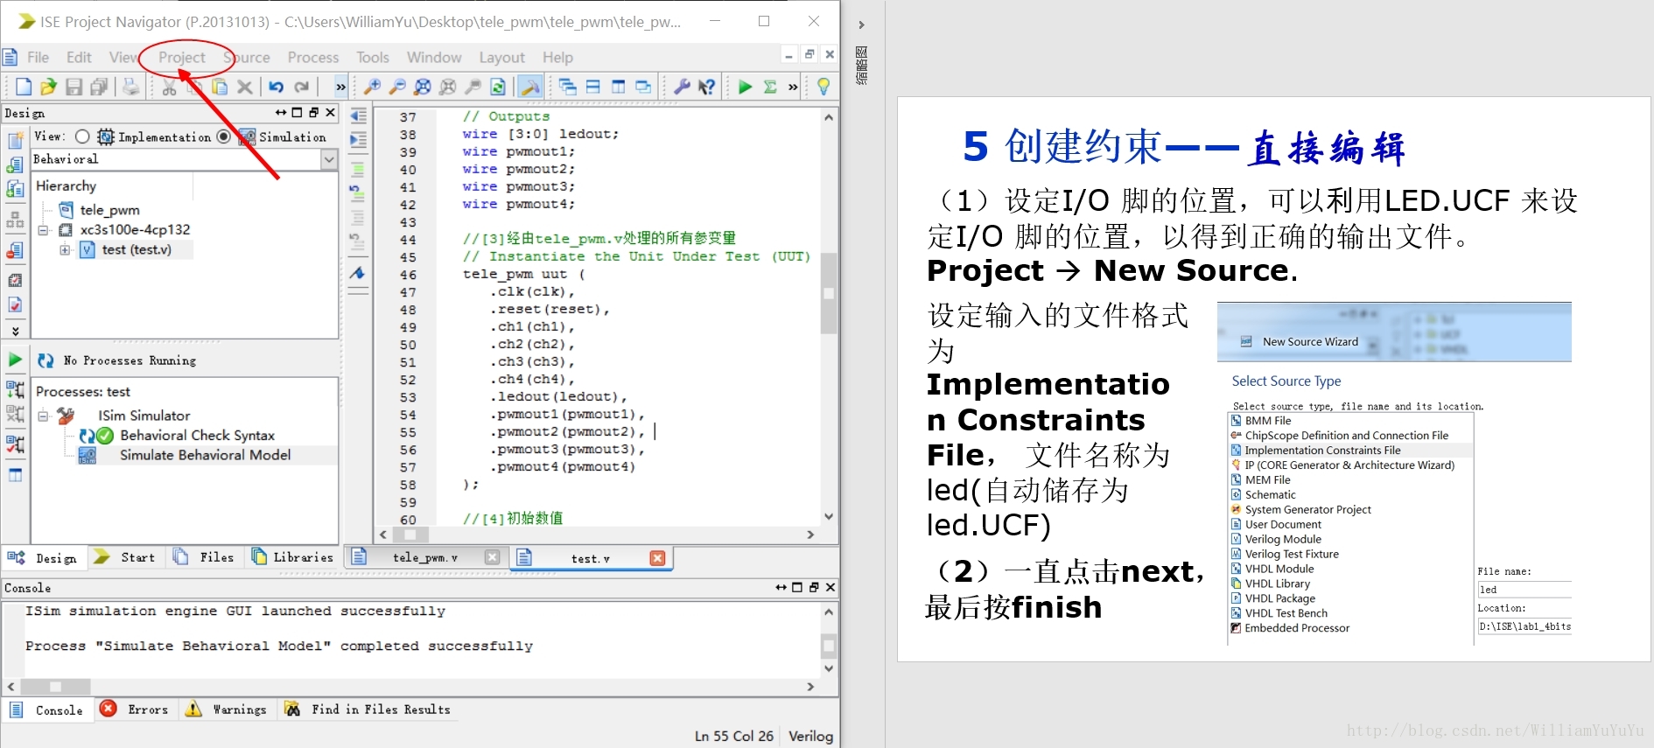Select tele_pwm in the Hierarchy tree

click(x=109, y=210)
